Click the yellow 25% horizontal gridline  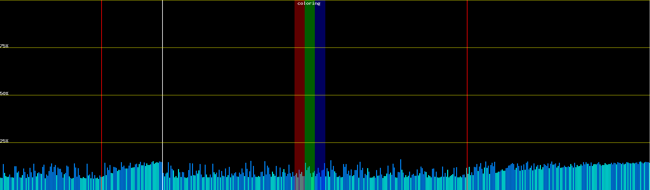click(222, 143)
